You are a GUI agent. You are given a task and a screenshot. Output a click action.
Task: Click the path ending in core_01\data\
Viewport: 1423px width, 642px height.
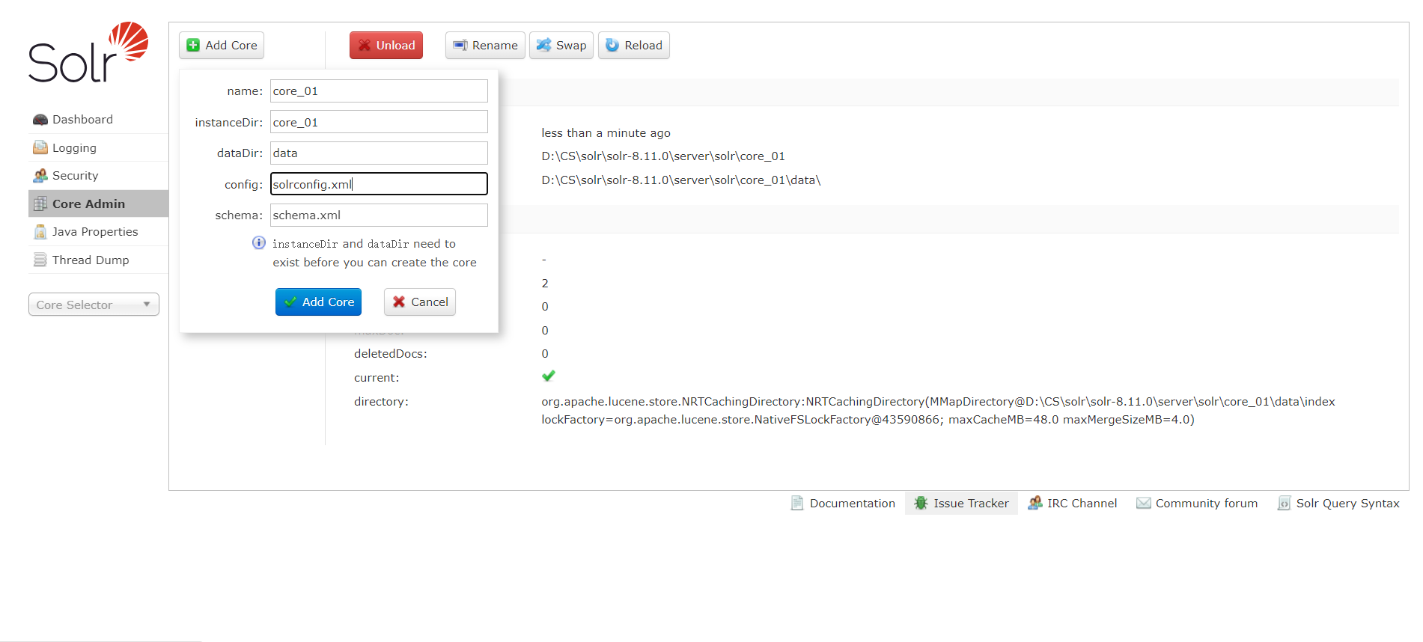coord(681,180)
